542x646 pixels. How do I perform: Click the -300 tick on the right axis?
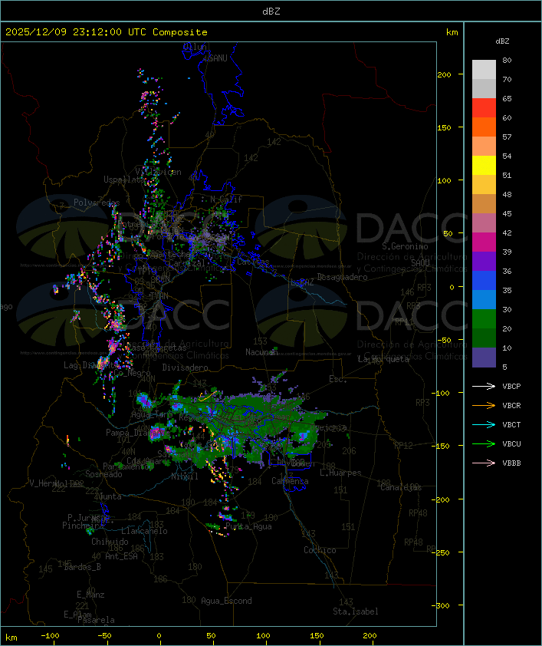click(x=442, y=605)
